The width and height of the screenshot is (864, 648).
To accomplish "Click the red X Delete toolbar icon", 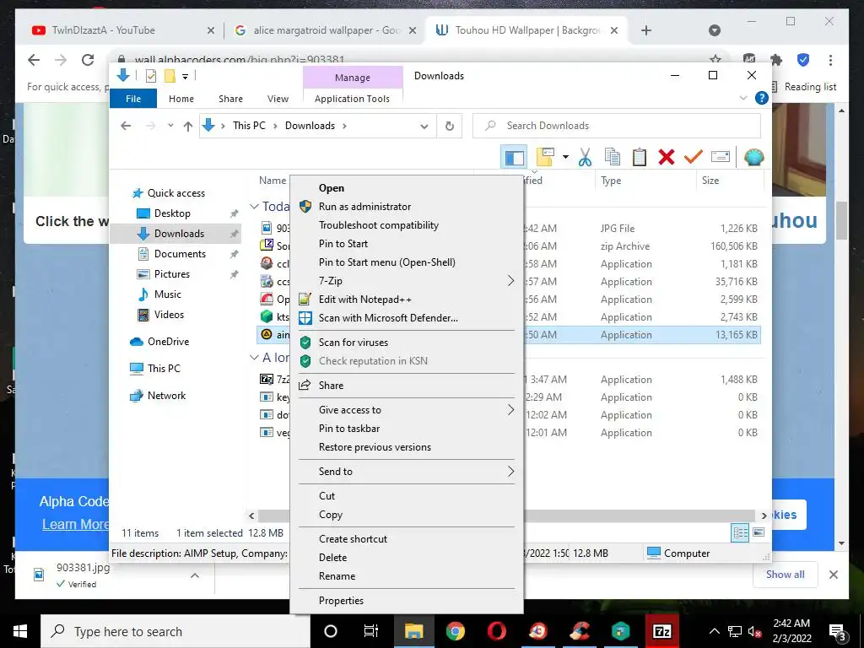I will [x=667, y=158].
